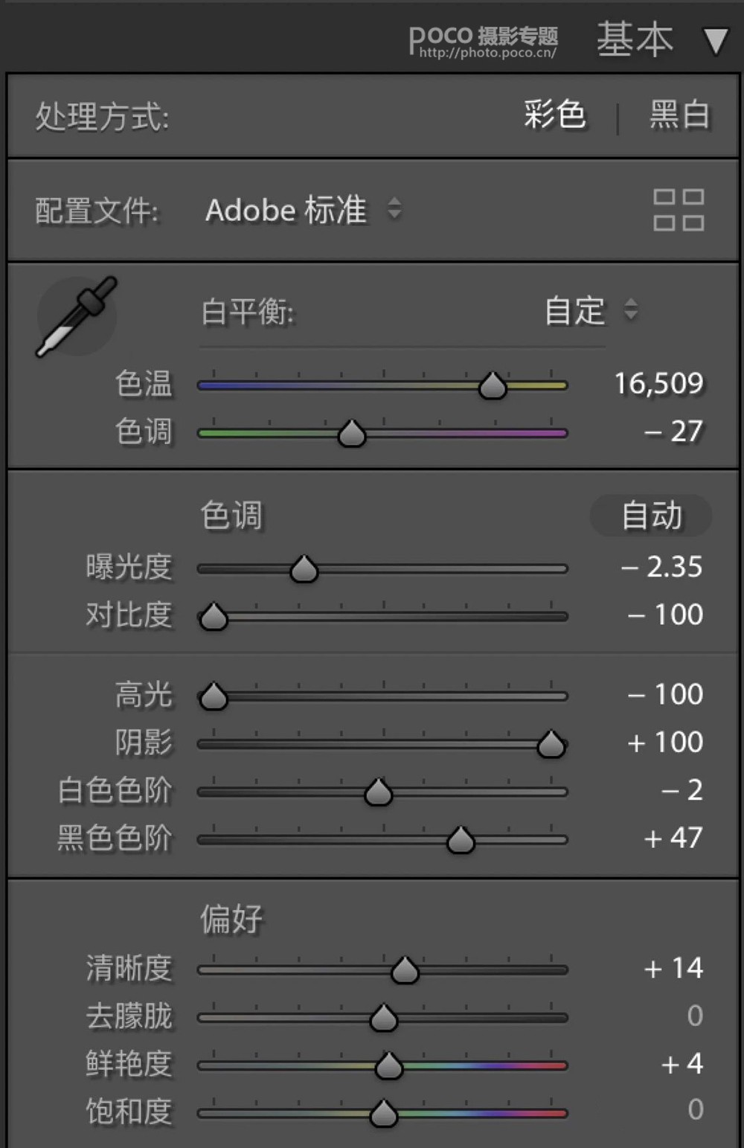Click the 鲜艳度 value field +4

coord(682,1064)
